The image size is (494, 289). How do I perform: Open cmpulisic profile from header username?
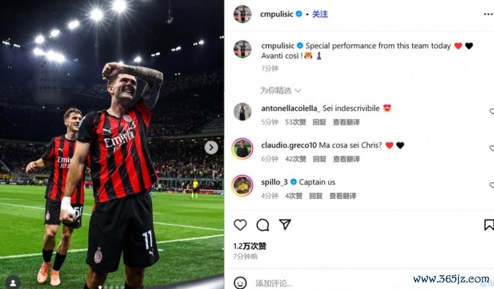pyautogui.click(x=277, y=14)
